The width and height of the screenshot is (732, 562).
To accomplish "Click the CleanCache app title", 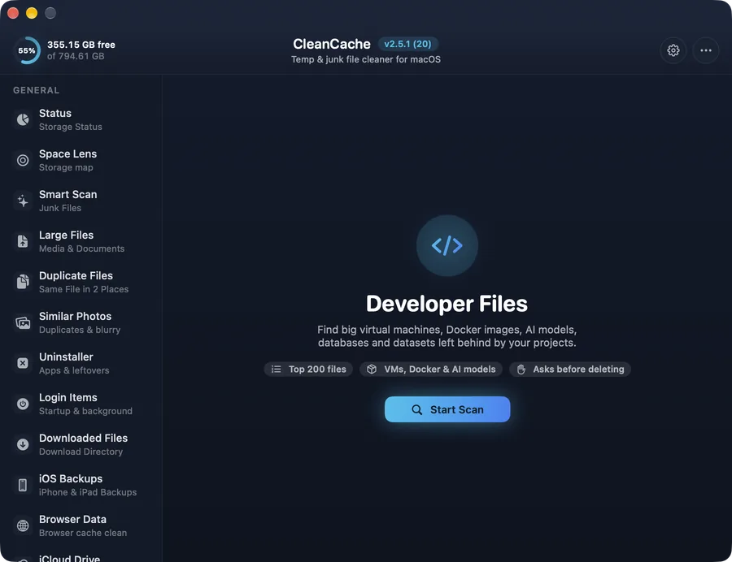I will [332, 44].
